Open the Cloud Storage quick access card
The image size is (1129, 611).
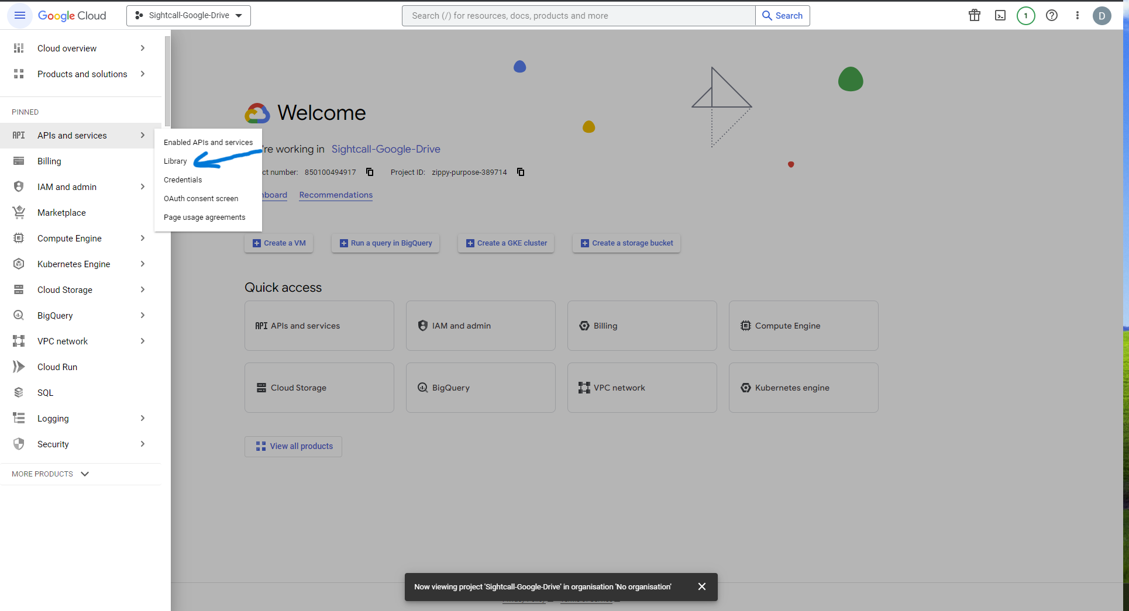[319, 388]
